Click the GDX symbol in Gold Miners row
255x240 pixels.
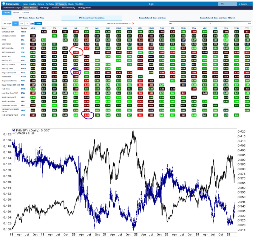(x=23, y=44)
